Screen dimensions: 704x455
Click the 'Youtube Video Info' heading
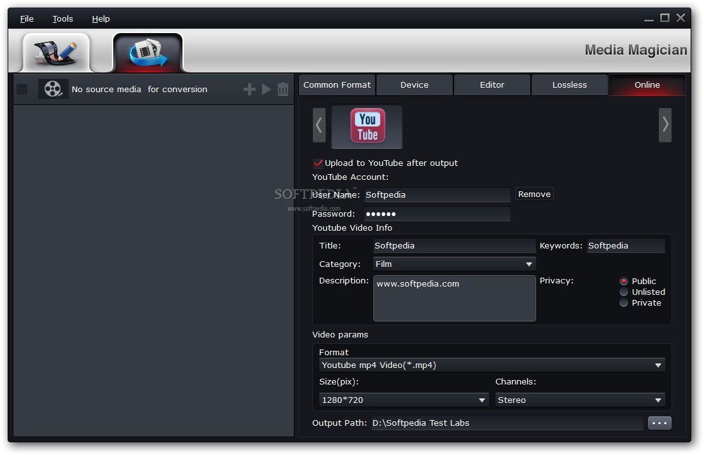pyautogui.click(x=352, y=228)
